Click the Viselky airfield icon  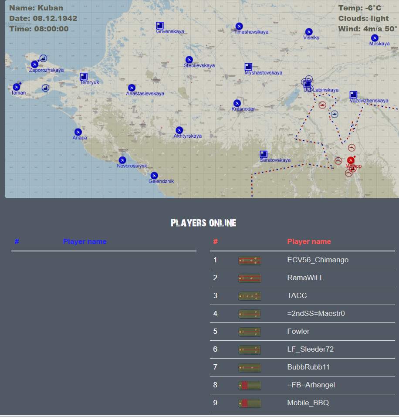[309, 32]
